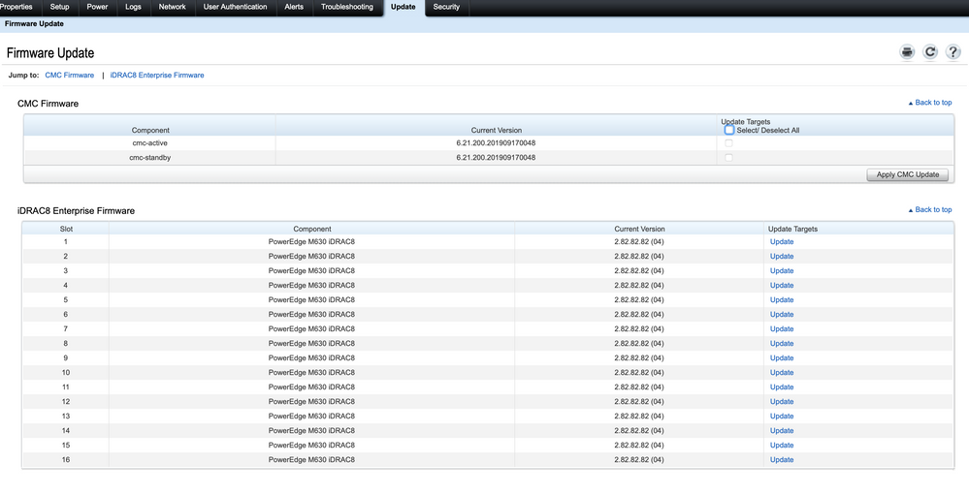Click cmc-standby version 6.21.200.201909170048
969x495 pixels.
[497, 158]
